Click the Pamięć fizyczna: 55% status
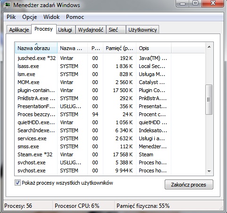The width and height of the screenshot is (227, 213). [x=143, y=206]
